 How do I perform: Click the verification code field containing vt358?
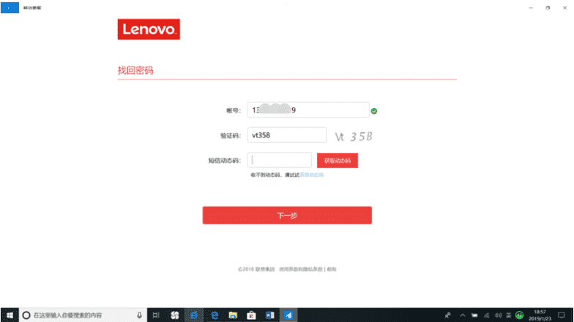pyautogui.click(x=287, y=135)
